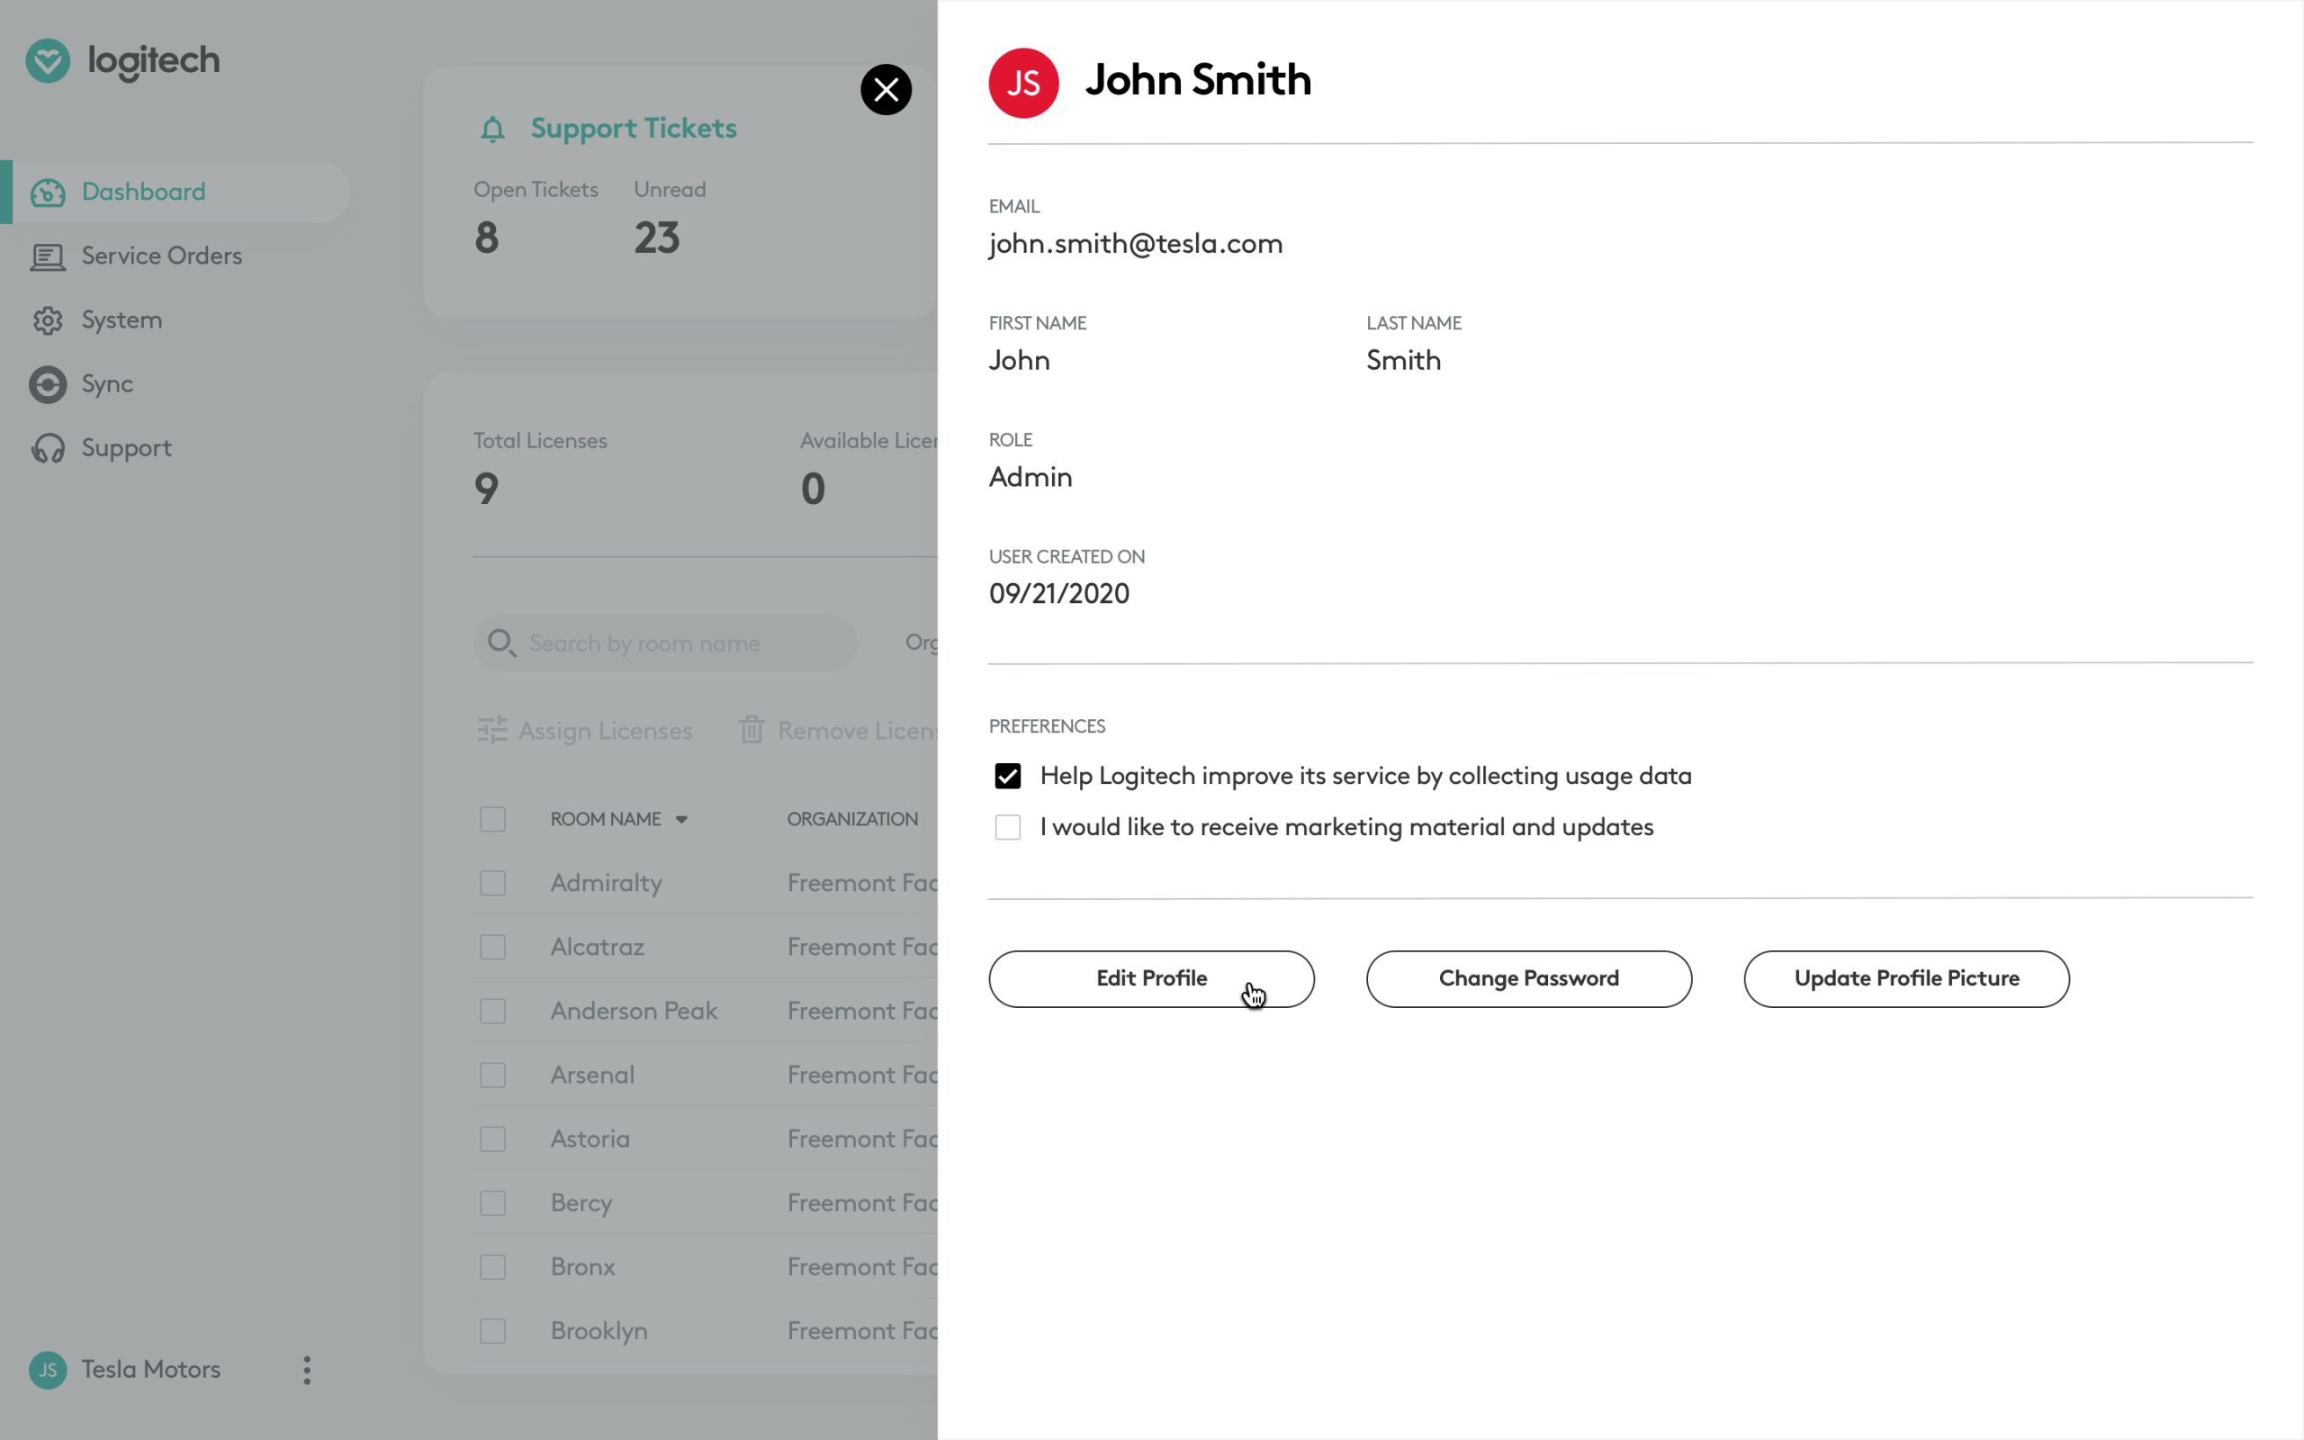Click the Support Tickets bell icon
This screenshot has height=1440, width=2304.
point(492,129)
